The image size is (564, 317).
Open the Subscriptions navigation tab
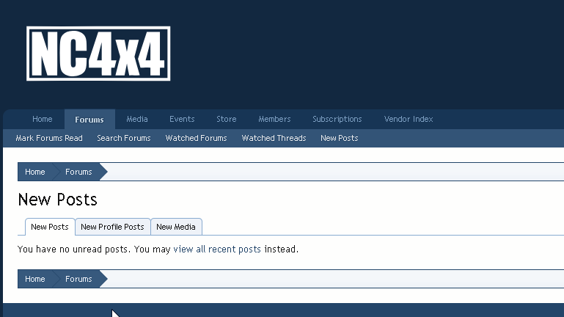(x=337, y=119)
